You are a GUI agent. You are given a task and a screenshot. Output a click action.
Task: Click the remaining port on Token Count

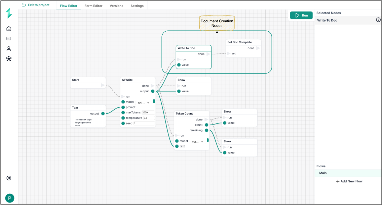(206, 130)
